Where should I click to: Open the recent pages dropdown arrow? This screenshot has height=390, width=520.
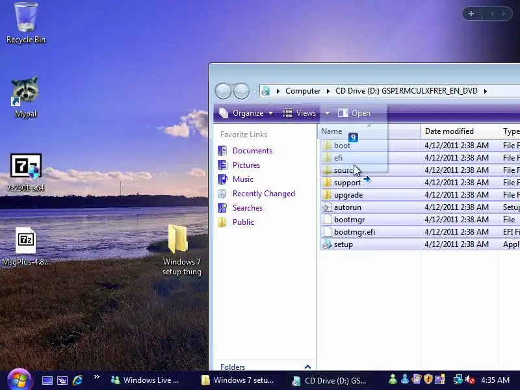254,91
